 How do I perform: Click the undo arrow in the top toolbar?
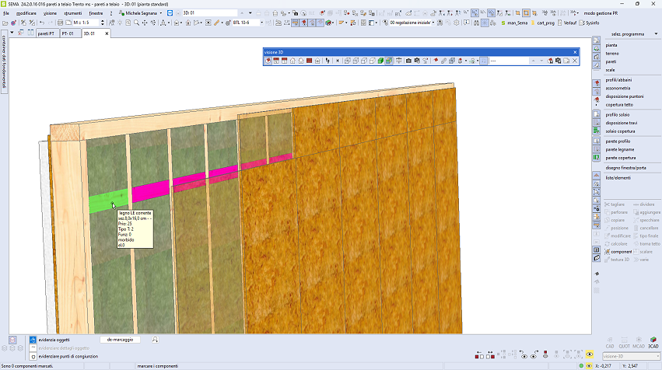point(41,23)
